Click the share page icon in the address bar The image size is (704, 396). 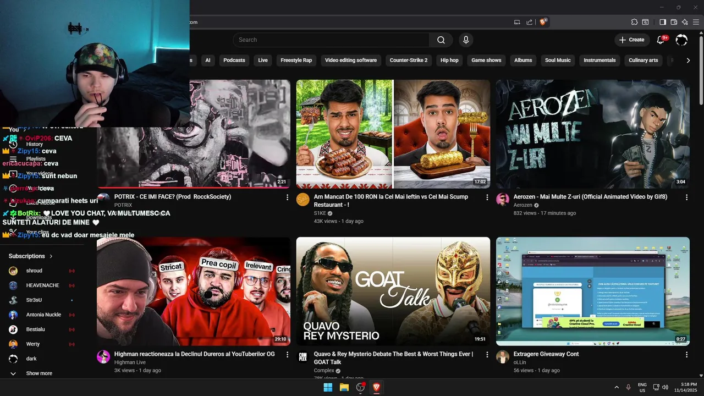coord(529,22)
